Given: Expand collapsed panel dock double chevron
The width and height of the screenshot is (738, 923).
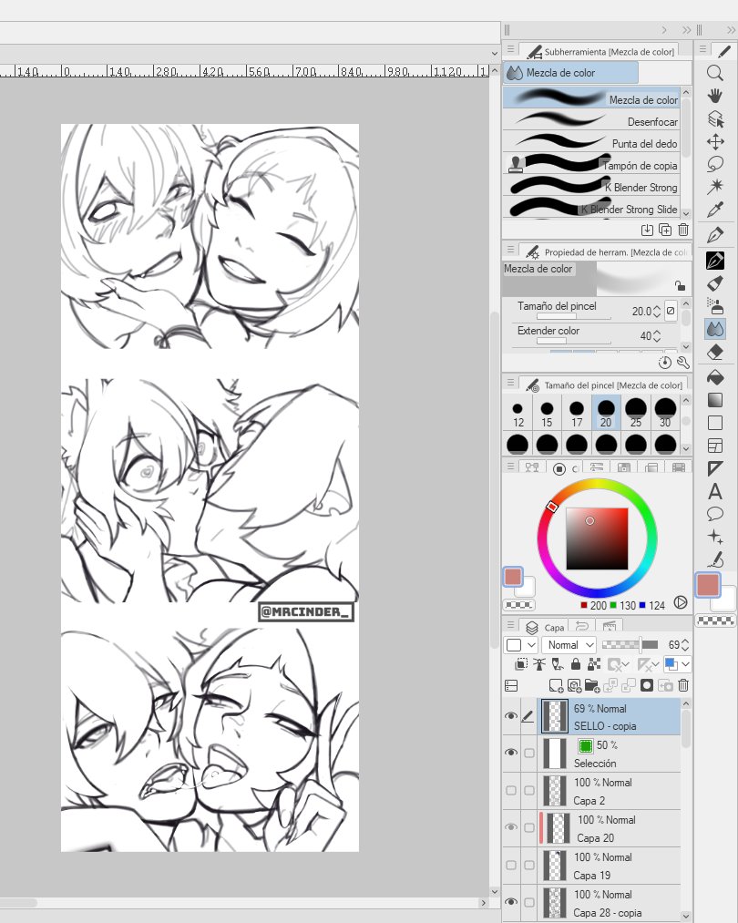Looking at the screenshot, I should click(x=686, y=30).
